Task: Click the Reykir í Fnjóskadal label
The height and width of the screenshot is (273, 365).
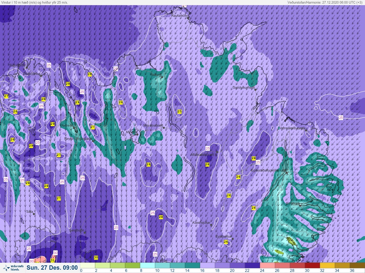Action: (x=78, y=139)
